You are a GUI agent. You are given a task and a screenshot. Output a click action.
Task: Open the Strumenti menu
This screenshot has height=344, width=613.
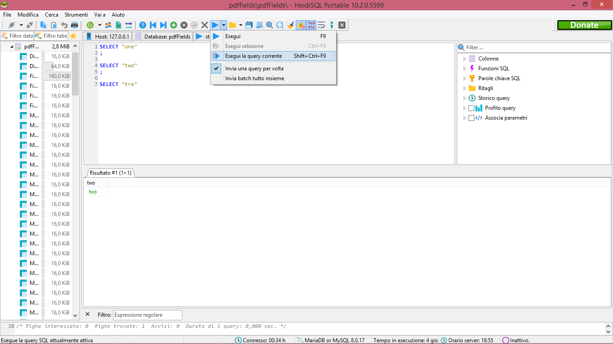(76, 14)
